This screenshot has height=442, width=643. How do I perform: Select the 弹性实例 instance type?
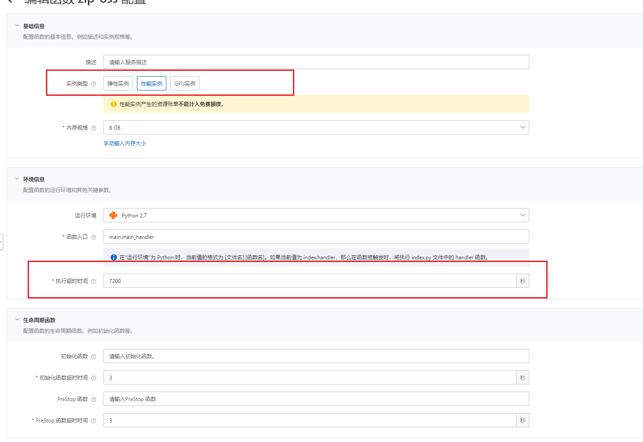(x=118, y=83)
